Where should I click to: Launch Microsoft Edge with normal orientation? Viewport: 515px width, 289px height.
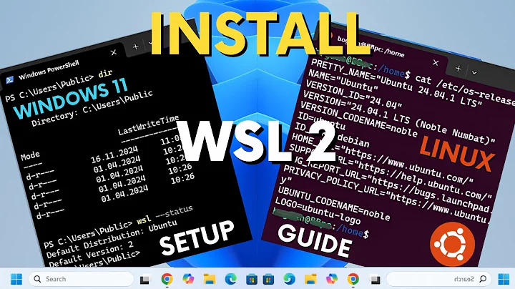[230, 279]
